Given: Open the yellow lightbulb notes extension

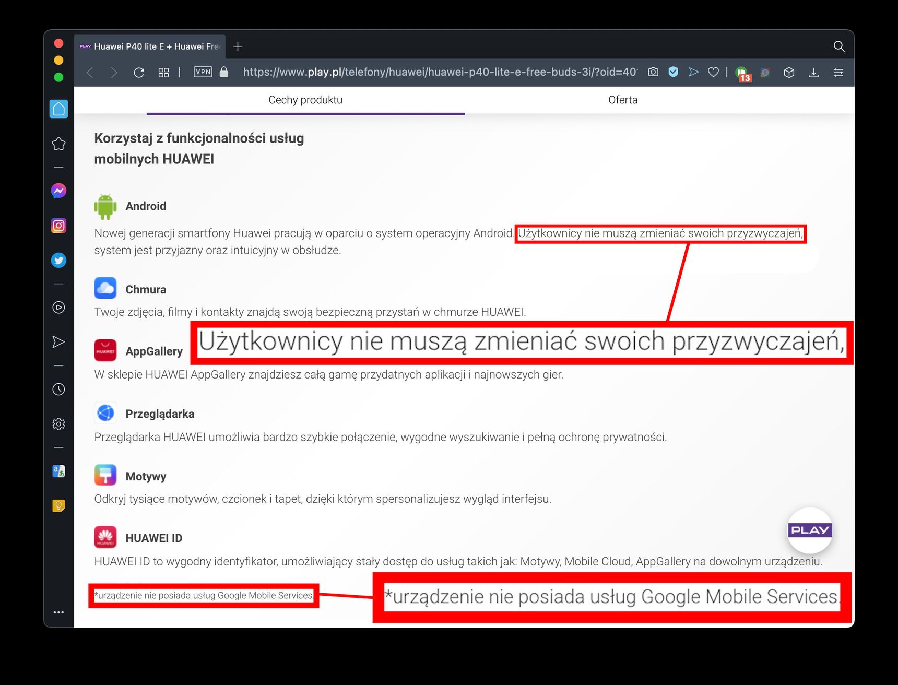Looking at the screenshot, I should click(x=58, y=506).
